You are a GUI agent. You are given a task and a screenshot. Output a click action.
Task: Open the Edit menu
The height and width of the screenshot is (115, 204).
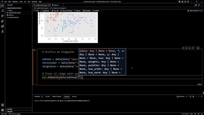coord(9,2)
